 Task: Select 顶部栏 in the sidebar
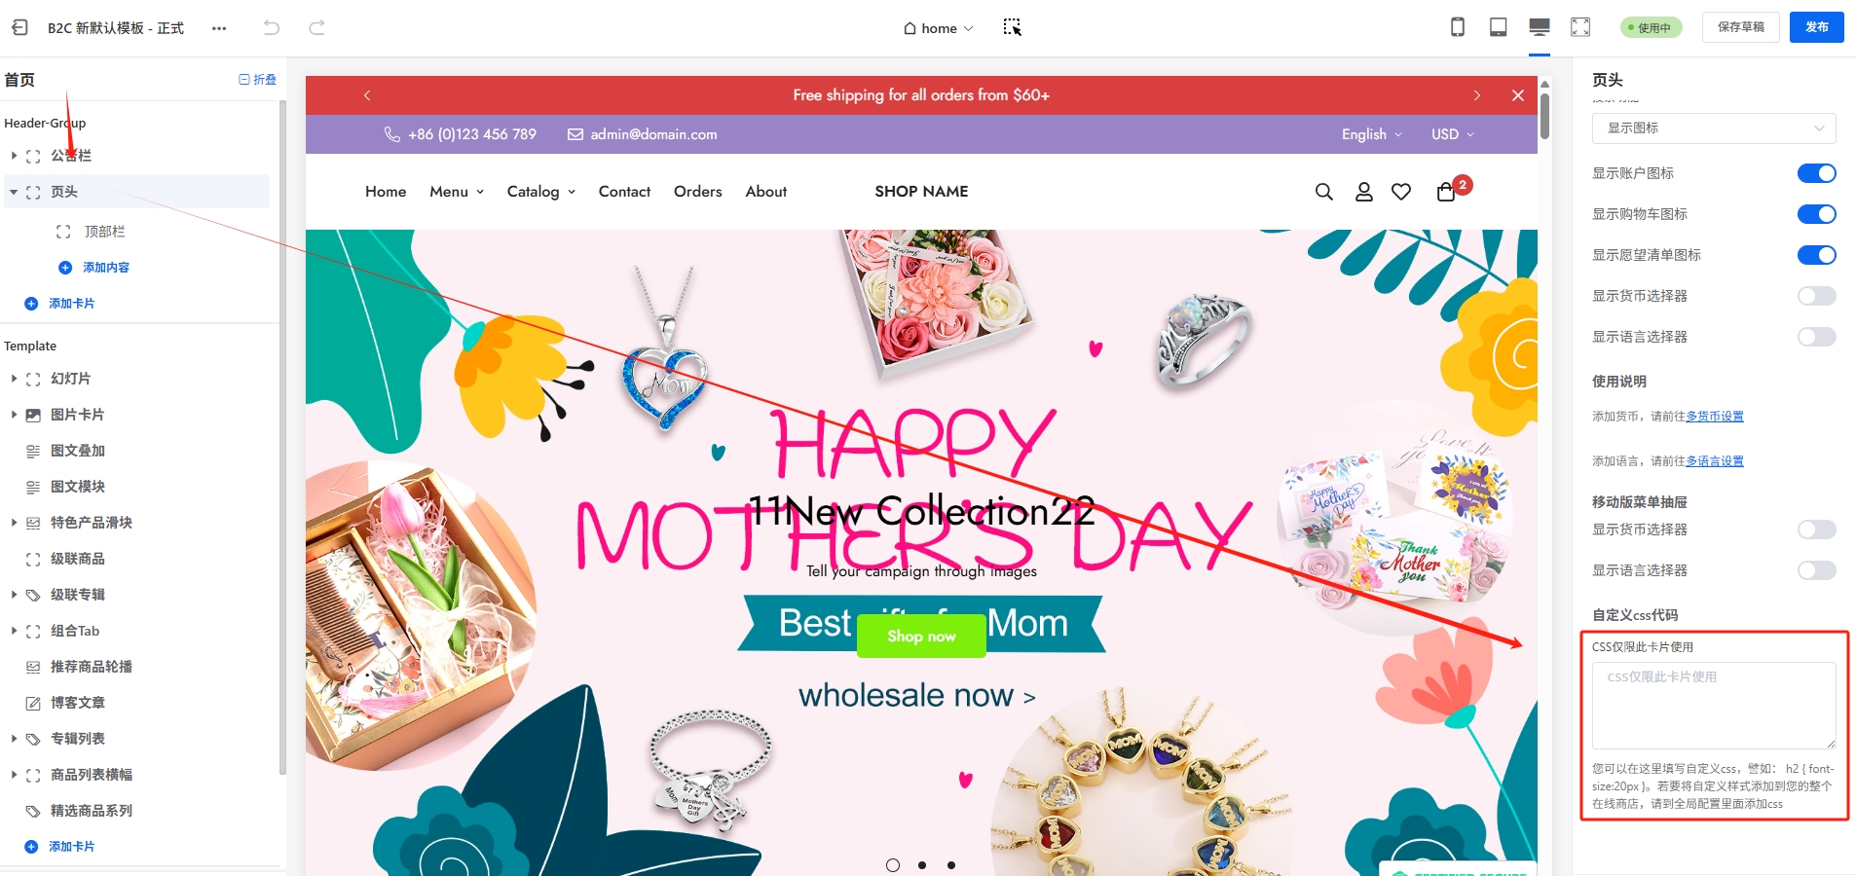click(104, 232)
